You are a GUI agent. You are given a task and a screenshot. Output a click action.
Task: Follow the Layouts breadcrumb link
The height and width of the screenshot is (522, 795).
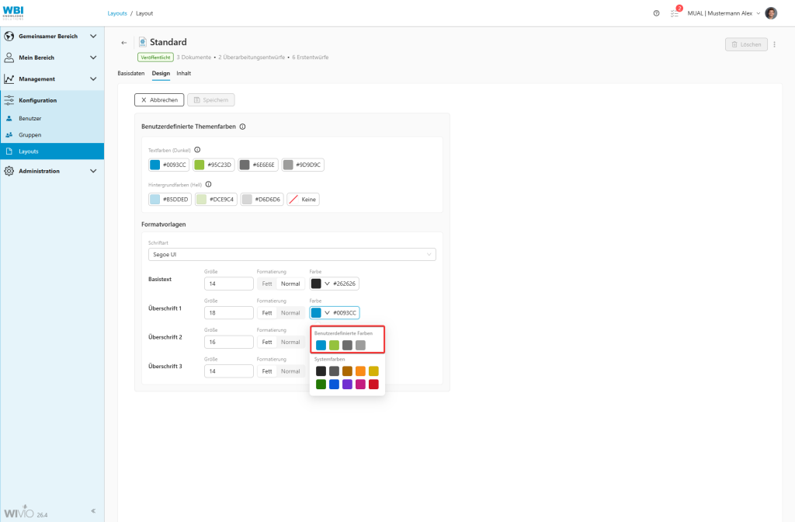117,13
